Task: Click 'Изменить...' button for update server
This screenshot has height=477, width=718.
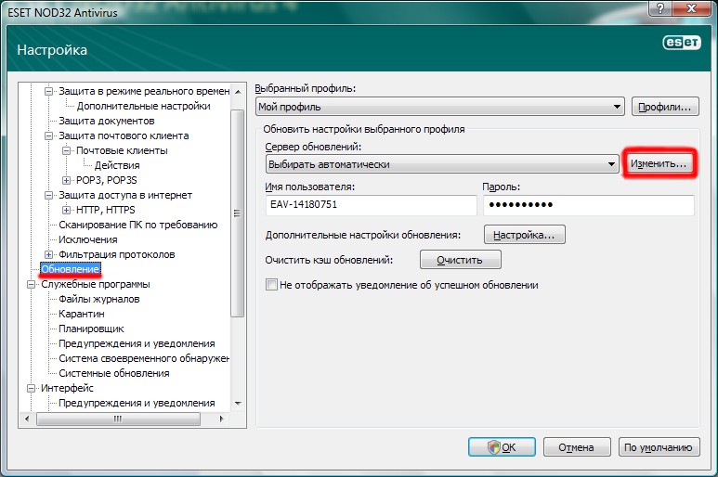Action: [x=659, y=163]
